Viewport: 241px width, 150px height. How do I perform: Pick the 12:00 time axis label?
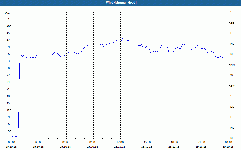pos(120,142)
